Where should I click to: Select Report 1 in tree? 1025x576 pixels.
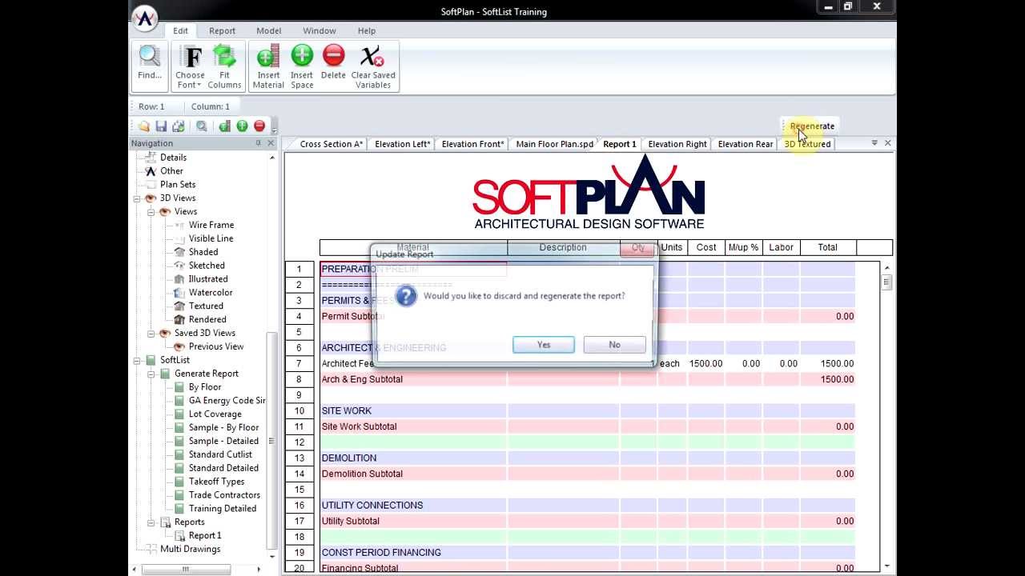coord(205,536)
